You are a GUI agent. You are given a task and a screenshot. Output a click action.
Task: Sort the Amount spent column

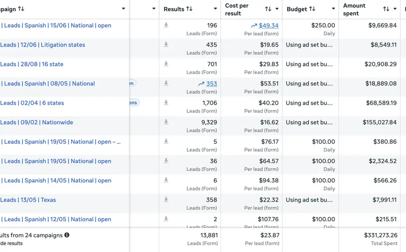point(386,9)
